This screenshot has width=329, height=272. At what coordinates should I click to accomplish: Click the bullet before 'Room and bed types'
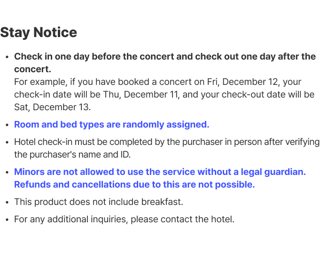point(7,125)
